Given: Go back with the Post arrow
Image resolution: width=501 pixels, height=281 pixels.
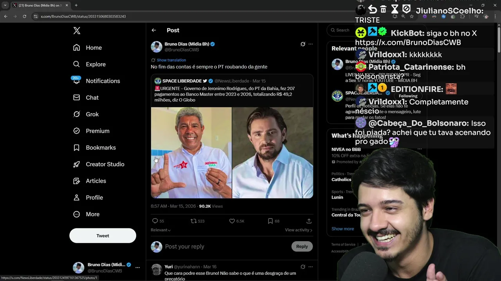Looking at the screenshot, I should point(154,30).
